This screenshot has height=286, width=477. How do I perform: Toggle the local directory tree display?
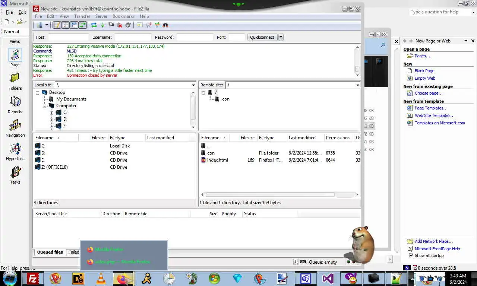pos(65,25)
